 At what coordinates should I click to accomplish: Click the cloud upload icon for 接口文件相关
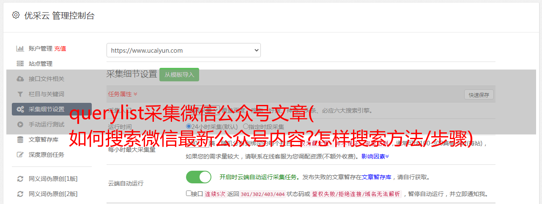20,79
